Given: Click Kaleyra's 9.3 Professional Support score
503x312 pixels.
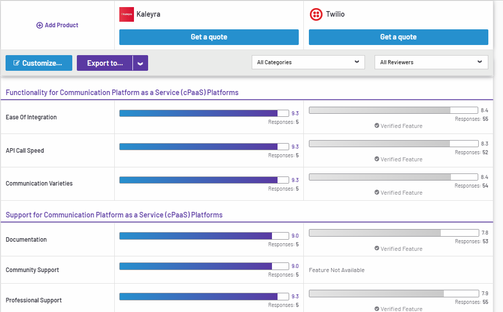Looking at the screenshot, I should click(295, 297).
